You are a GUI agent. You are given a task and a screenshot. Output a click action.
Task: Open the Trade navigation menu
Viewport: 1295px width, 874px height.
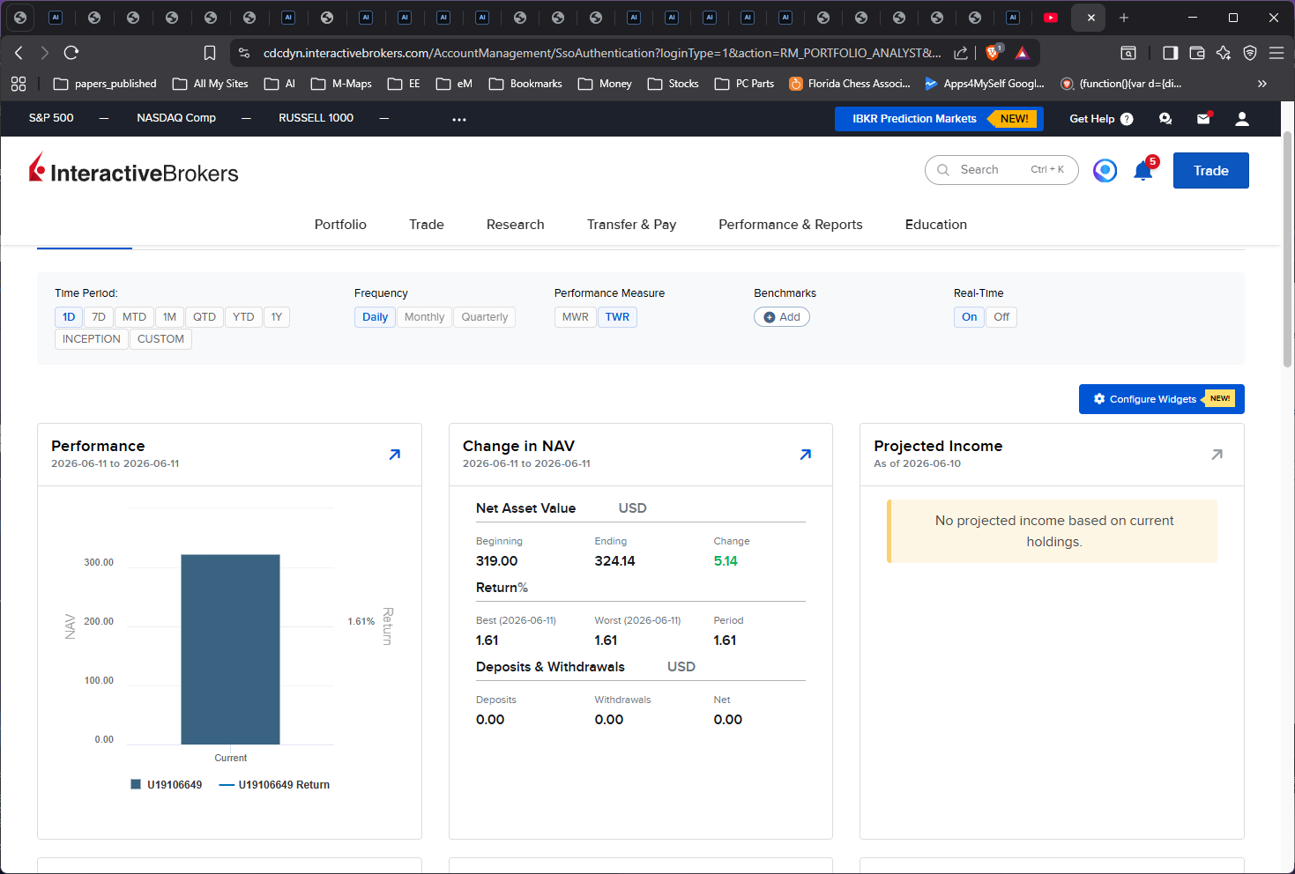[427, 225]
